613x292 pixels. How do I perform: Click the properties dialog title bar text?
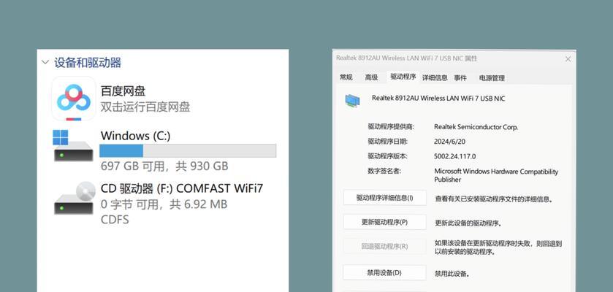point(406,58)
